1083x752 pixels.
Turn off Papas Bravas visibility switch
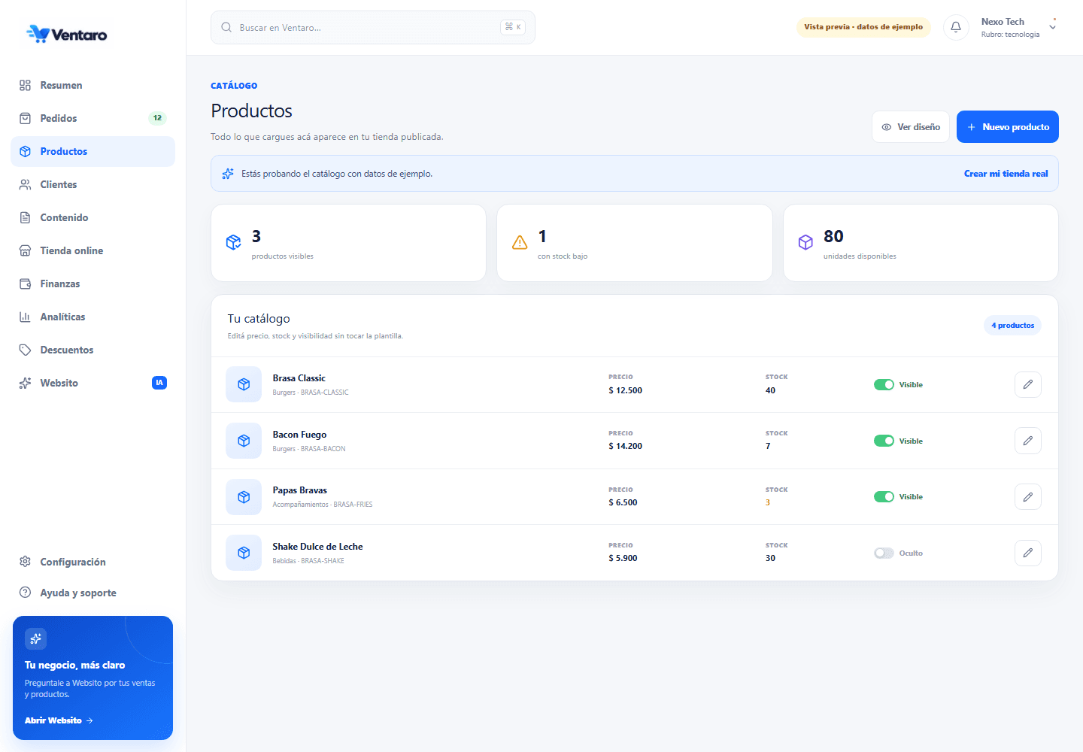(x=884, y=497)
